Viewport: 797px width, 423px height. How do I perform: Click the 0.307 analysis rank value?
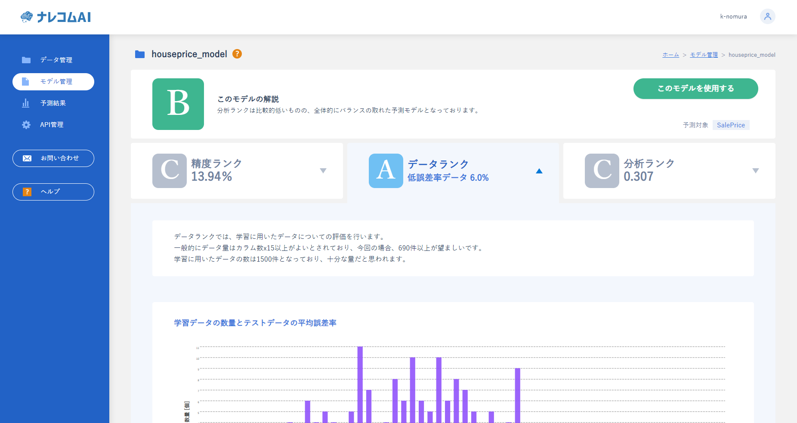click(639, 176)
